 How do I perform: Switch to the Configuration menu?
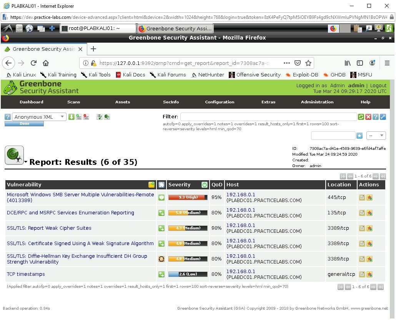click(219, 102)
